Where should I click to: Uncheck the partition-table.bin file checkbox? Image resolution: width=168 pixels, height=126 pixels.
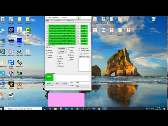(47, 26)
